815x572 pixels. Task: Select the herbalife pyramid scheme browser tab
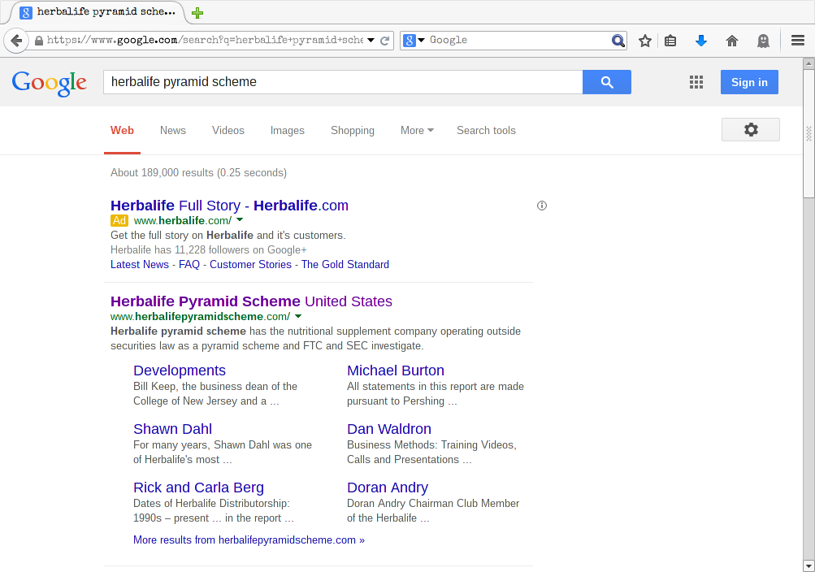(98, 12)
